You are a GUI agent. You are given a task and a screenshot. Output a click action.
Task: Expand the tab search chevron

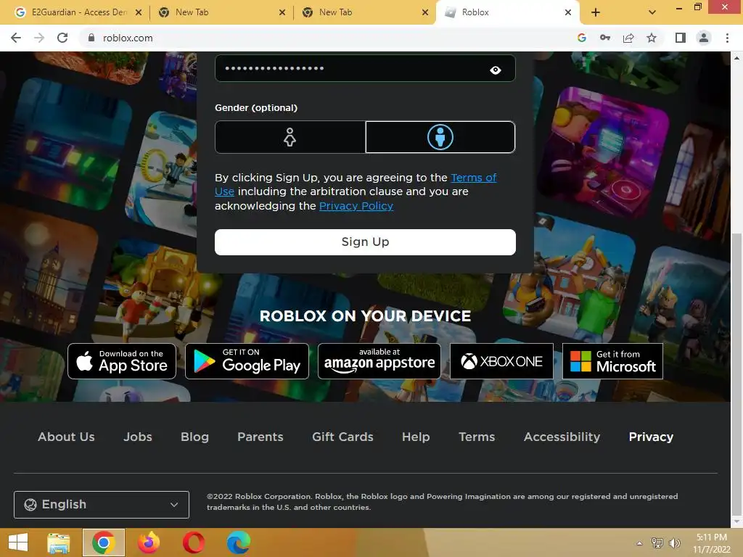tap(652, 12)
